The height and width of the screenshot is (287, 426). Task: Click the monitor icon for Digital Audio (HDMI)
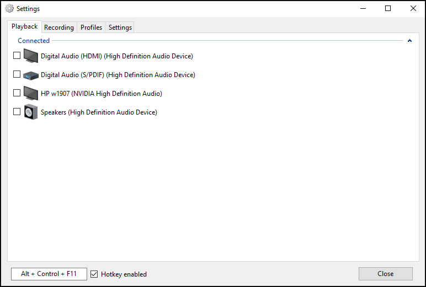(31, 56)
